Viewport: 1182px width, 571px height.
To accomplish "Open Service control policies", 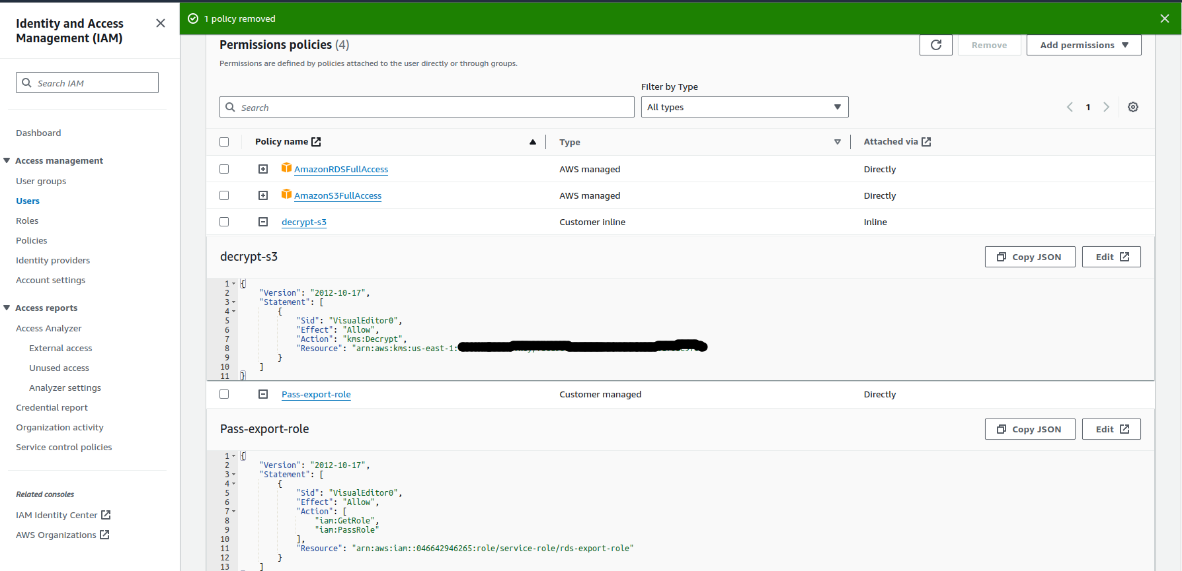I will [64, 447].
